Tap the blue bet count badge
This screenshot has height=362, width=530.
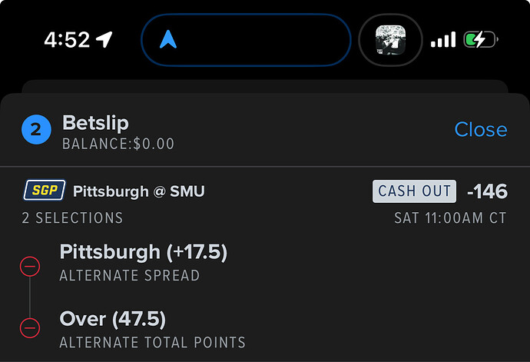point(35,129)
